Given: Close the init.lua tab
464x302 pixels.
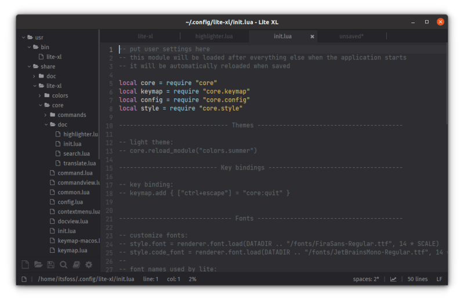Looking at the screenshot, I should (312, 36).
